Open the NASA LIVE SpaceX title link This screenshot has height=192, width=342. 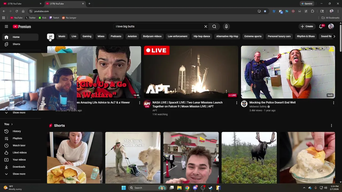tap(188, 104)
